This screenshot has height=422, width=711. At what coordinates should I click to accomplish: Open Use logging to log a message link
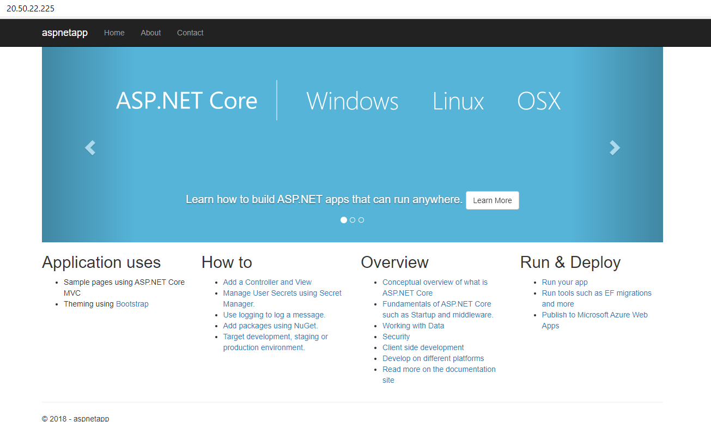(x=274, y=315)
